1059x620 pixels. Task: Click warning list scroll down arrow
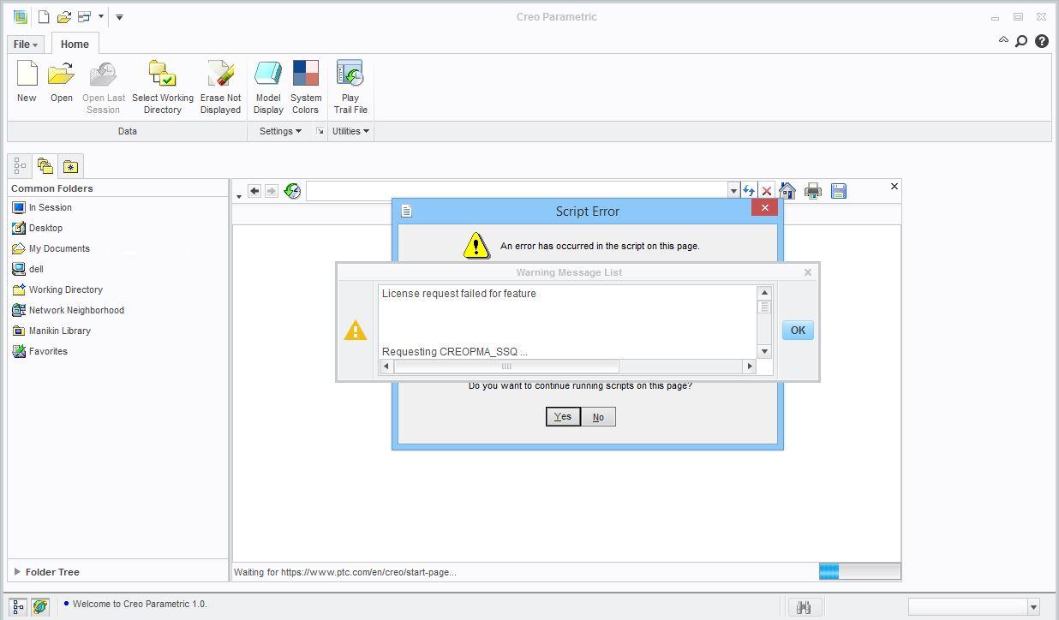point(765,351)
